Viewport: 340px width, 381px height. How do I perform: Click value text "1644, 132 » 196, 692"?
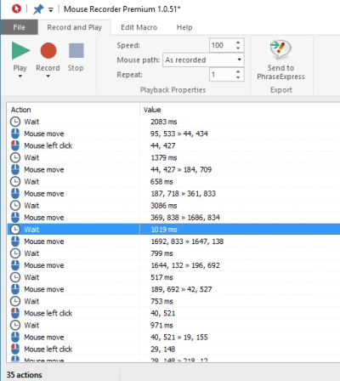[185, 265]
